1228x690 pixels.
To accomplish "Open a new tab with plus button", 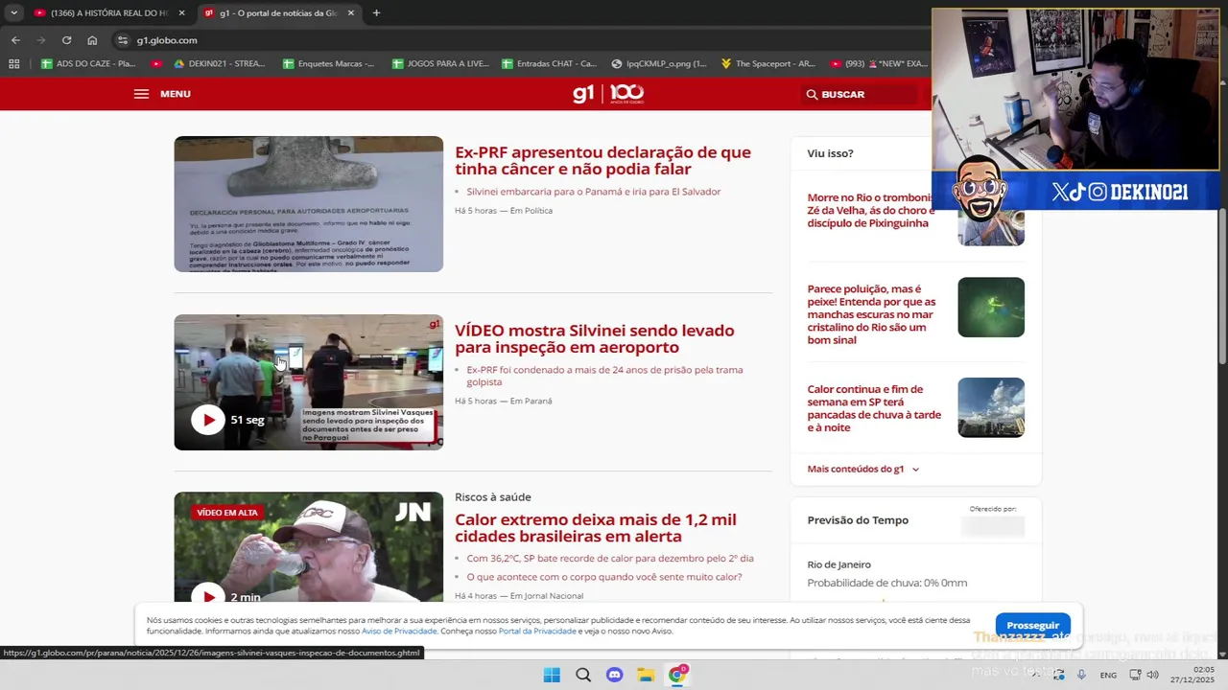I will (x=376, y=13).
